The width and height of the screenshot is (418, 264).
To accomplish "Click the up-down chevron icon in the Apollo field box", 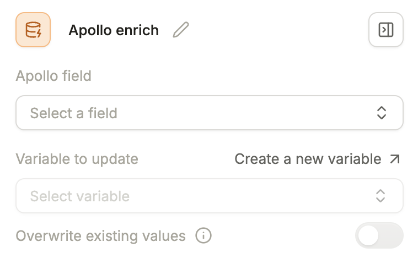I will click(x=381, y=113).
